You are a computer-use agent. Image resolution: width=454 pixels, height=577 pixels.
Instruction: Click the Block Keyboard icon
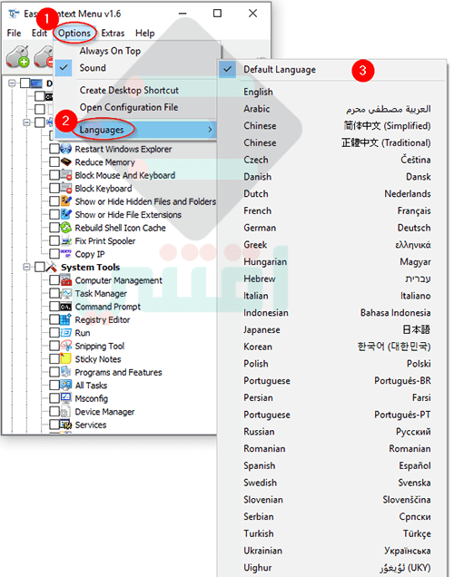coord(66,188)
